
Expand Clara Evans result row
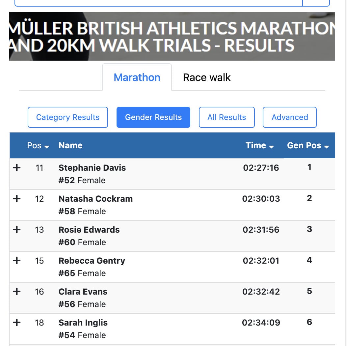point(16,292)
